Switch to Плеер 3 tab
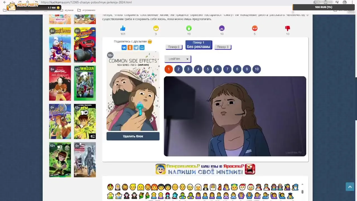Viewport: 357px width, 201px height. (x=223, y=47)
